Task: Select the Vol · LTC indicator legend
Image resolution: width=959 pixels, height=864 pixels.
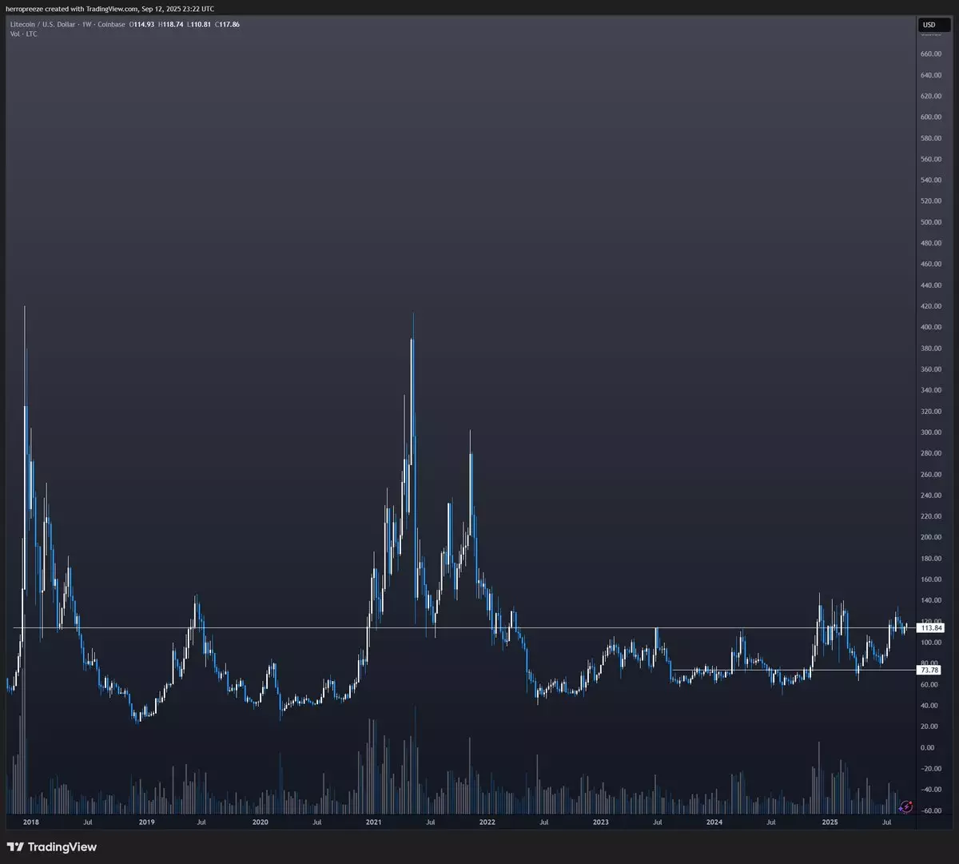Action: (x=23, y=34)
